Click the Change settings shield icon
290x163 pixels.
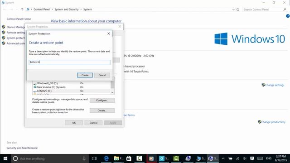[x=263, y=85]
